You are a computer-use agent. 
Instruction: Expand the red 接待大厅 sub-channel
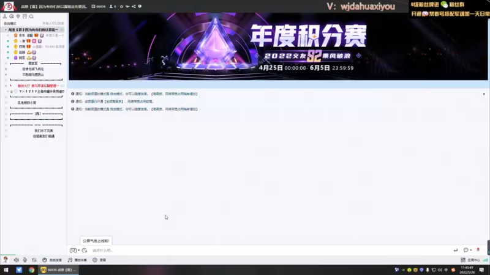(x=6, y=86)
